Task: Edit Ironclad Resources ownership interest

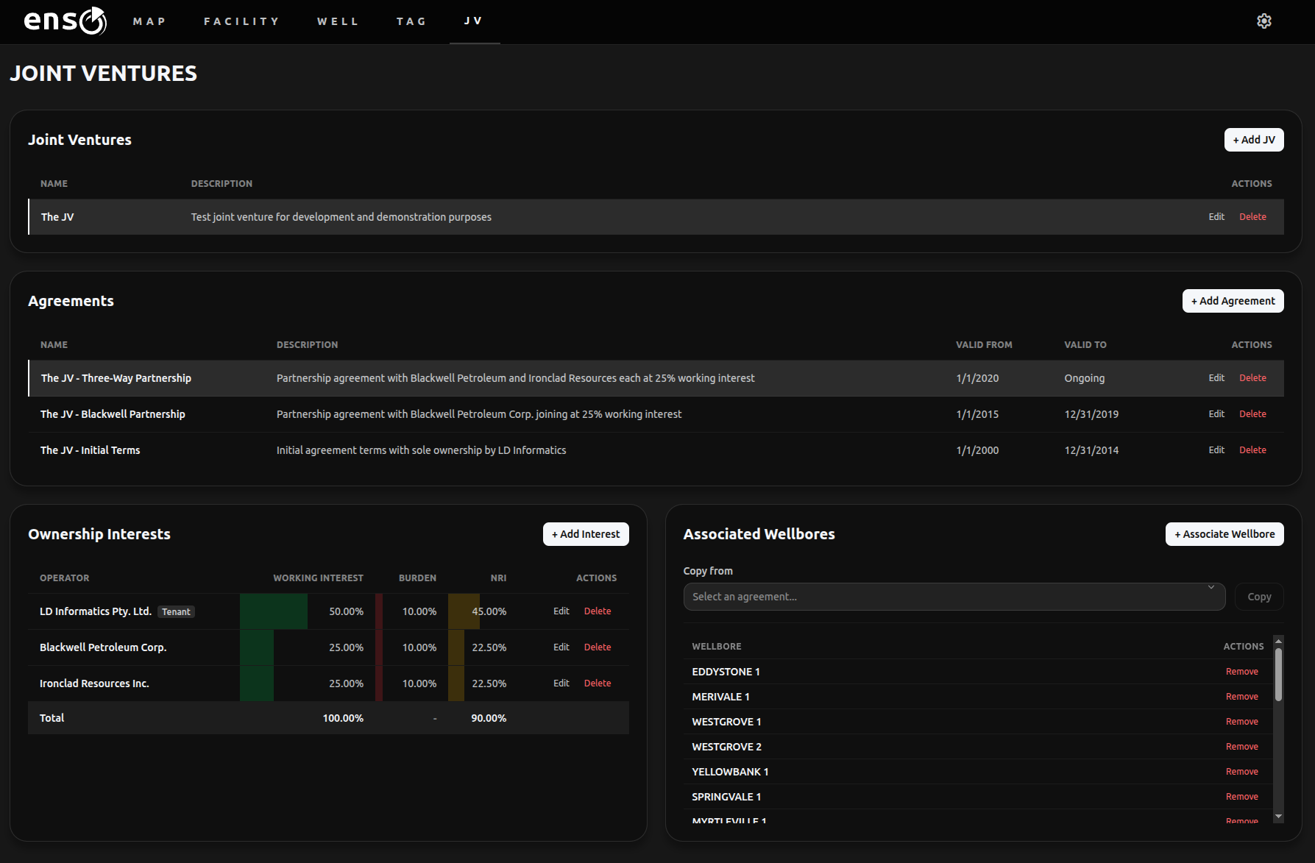Action: (561, 683)
